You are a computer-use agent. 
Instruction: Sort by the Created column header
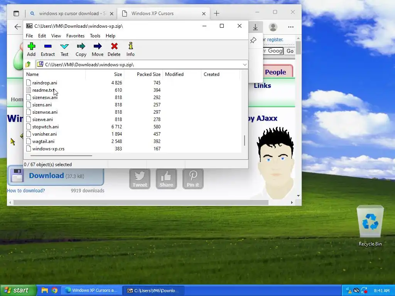pyautogui.click(x=220, y=74)
